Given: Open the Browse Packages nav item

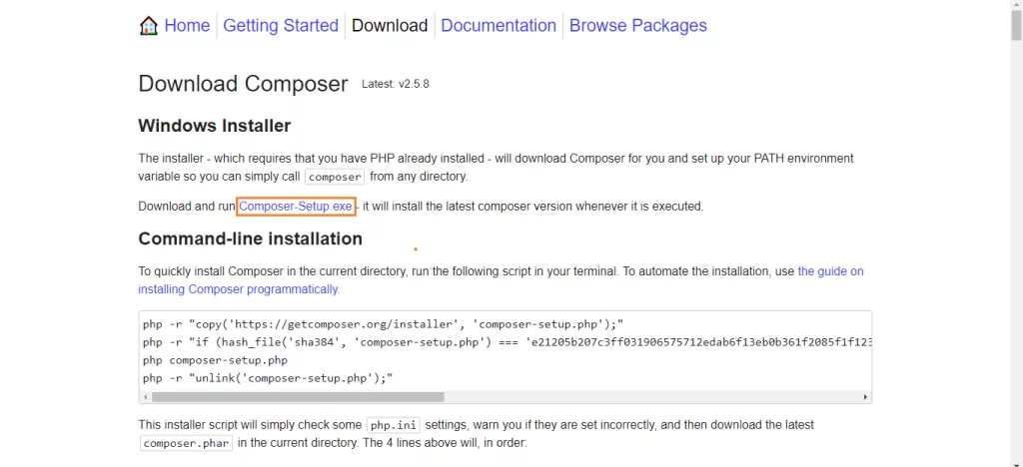Looking at the screenshot, I should click(x=638, y=25).
